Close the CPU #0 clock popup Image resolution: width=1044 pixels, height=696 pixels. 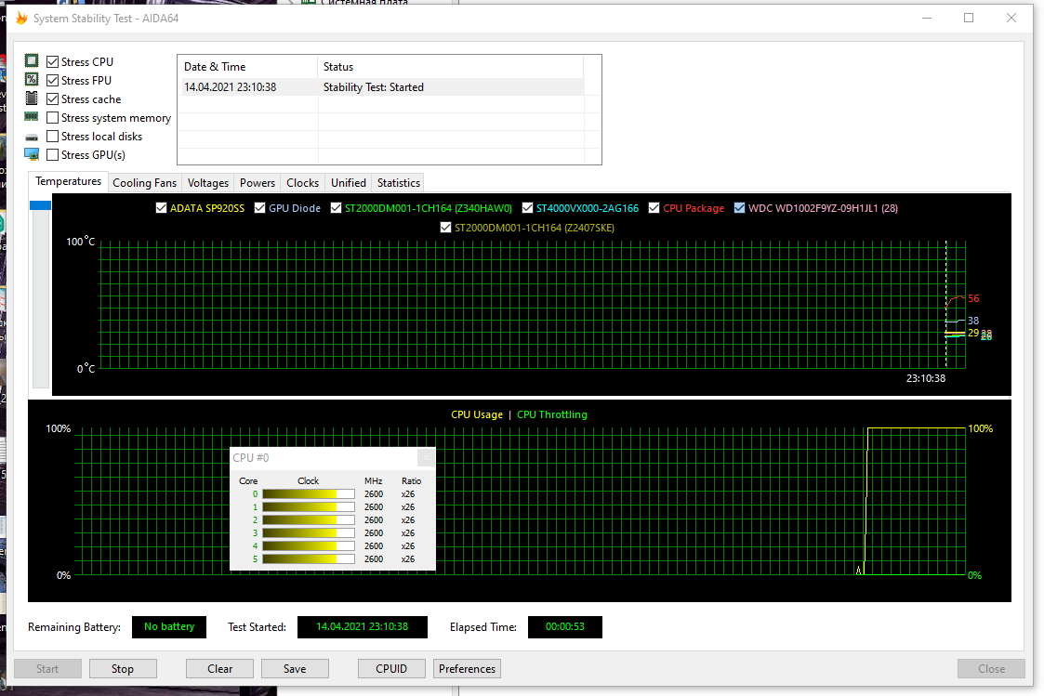click(426, 458)
